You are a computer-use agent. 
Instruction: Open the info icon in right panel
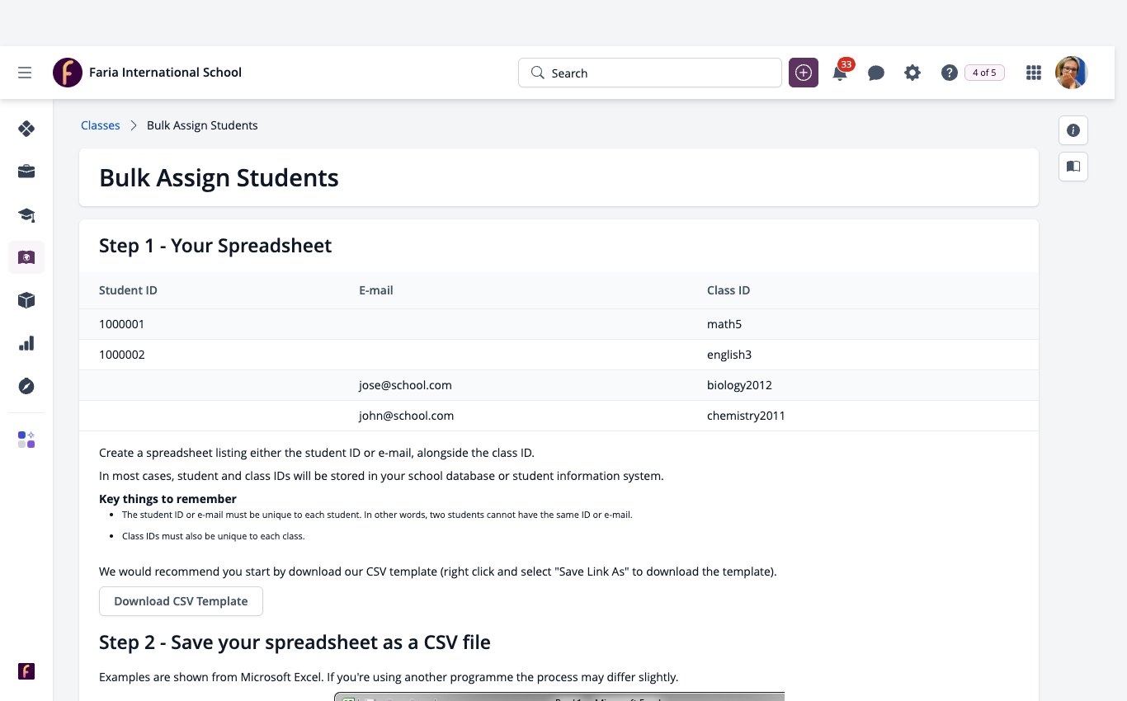(1073, 130)
